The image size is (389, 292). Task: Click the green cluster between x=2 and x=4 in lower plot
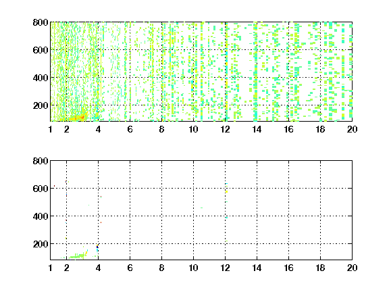77,256
